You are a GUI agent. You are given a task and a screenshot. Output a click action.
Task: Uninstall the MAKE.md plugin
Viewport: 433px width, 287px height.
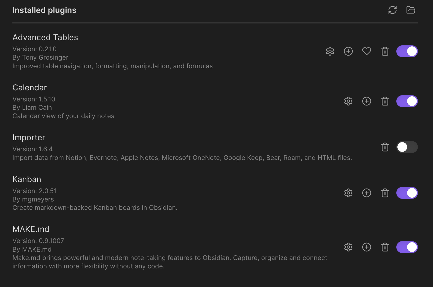(385, 247)
